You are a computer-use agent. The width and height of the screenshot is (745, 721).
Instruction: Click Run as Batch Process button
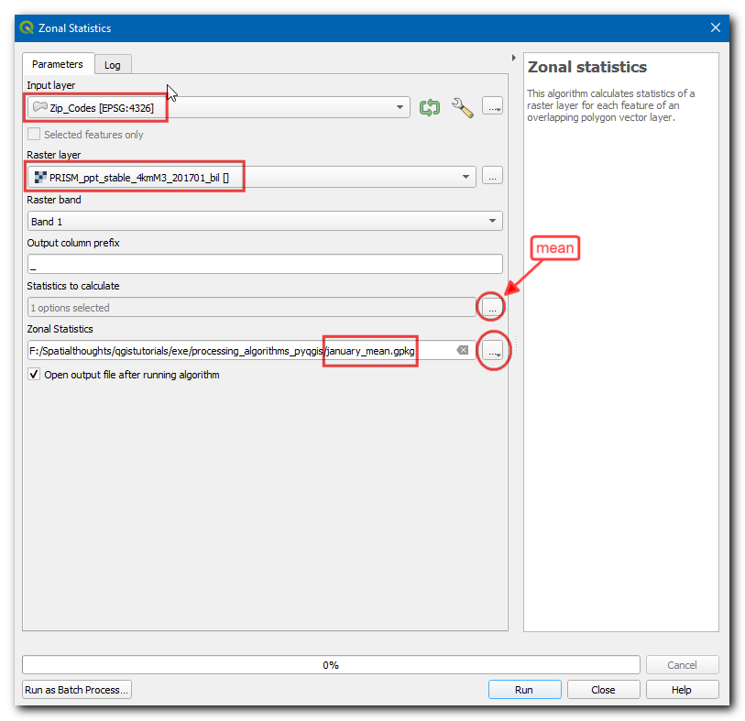pos(77,690)
